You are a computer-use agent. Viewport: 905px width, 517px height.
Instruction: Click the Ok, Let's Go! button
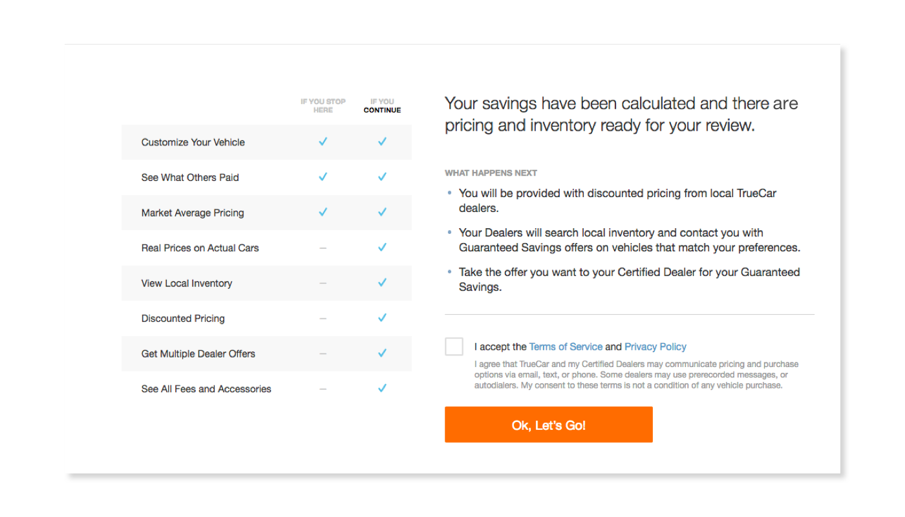(548, 425)
